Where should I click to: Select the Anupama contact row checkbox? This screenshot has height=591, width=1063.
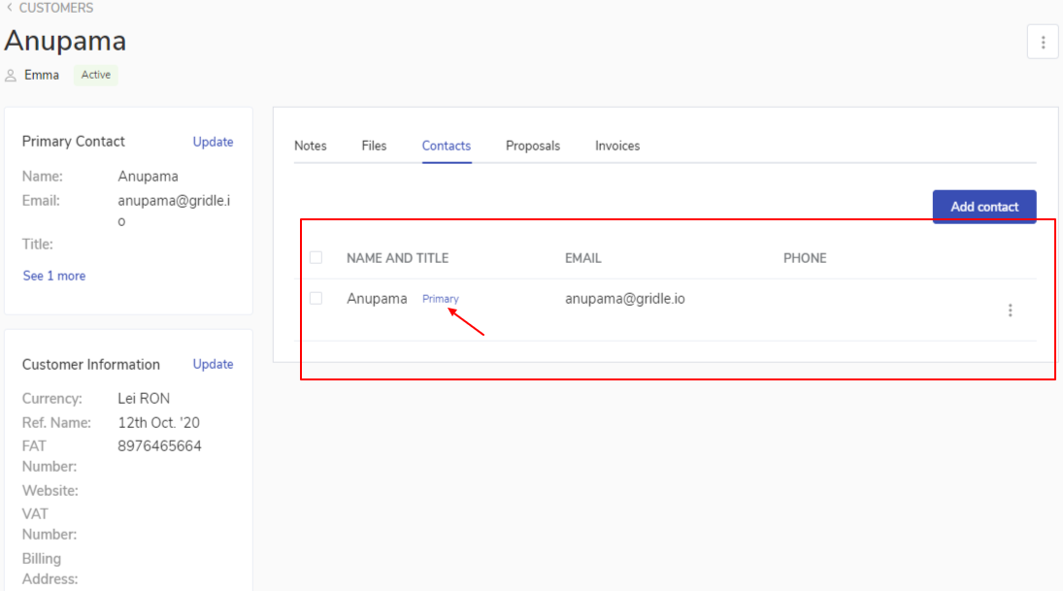coord(316,299)
